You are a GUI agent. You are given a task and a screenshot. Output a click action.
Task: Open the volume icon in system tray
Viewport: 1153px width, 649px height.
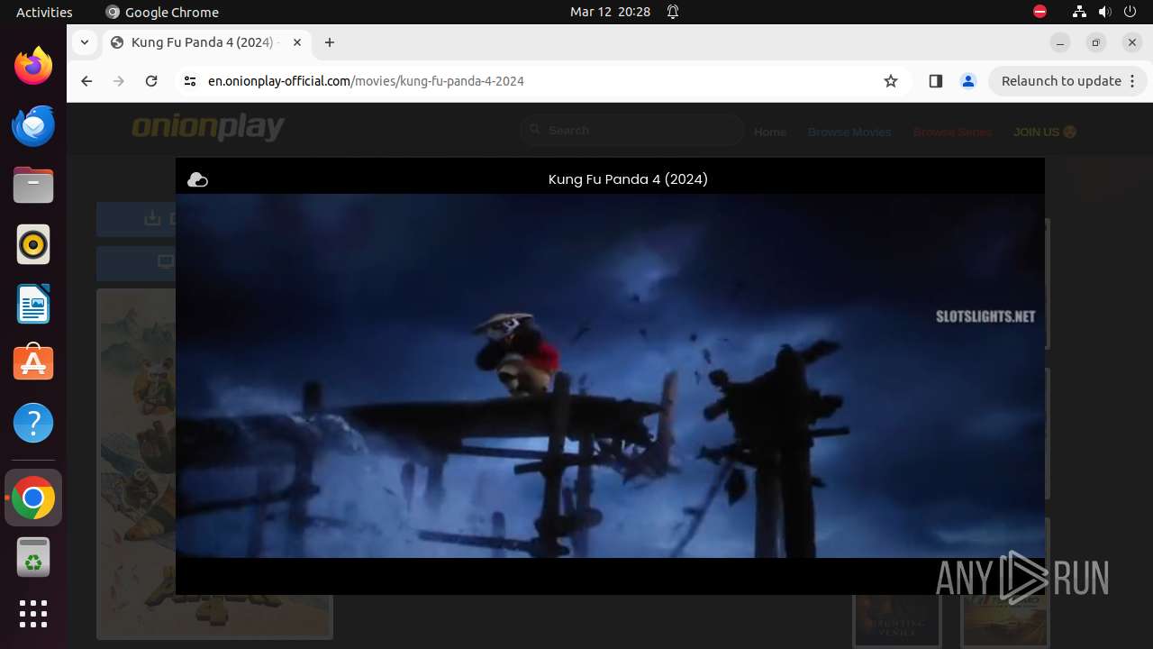tap(1105, 12)
